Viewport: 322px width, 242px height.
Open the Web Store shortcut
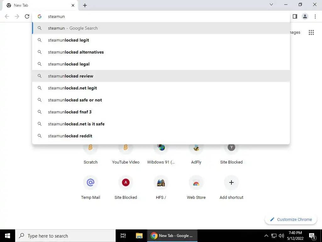coord(196,188)
